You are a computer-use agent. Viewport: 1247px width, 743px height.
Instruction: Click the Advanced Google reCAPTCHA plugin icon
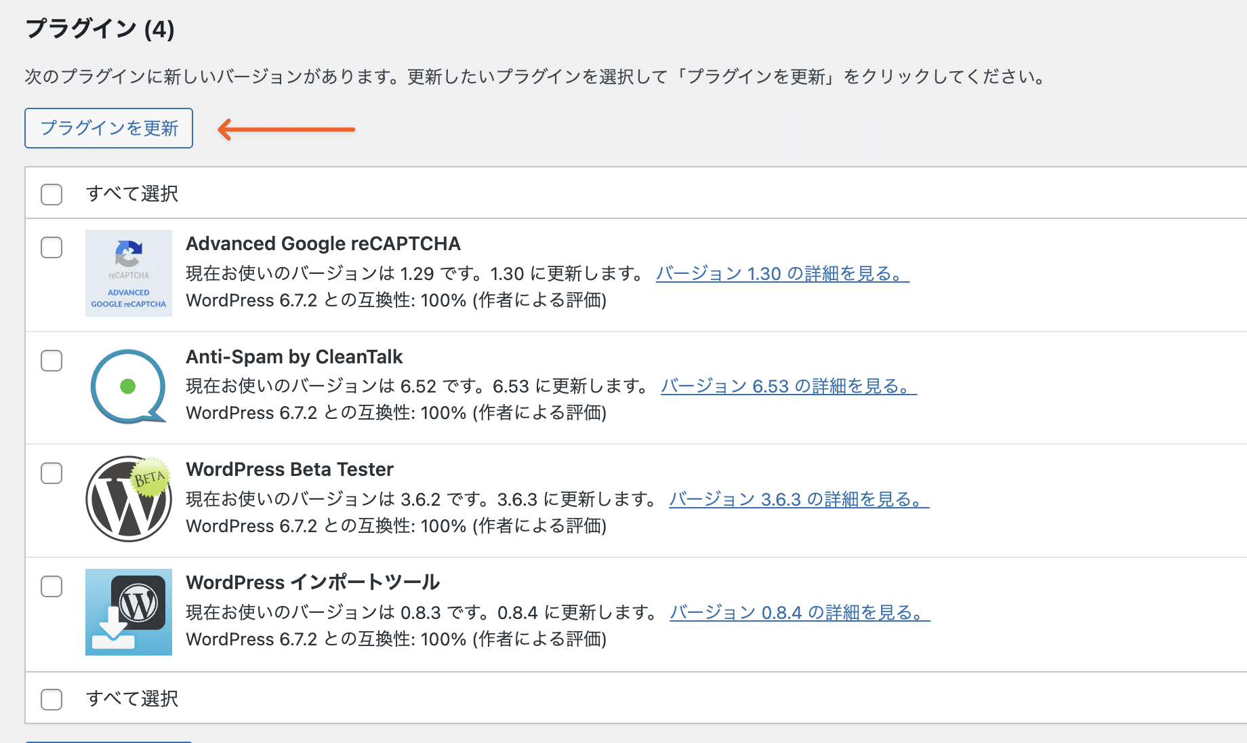129,273
